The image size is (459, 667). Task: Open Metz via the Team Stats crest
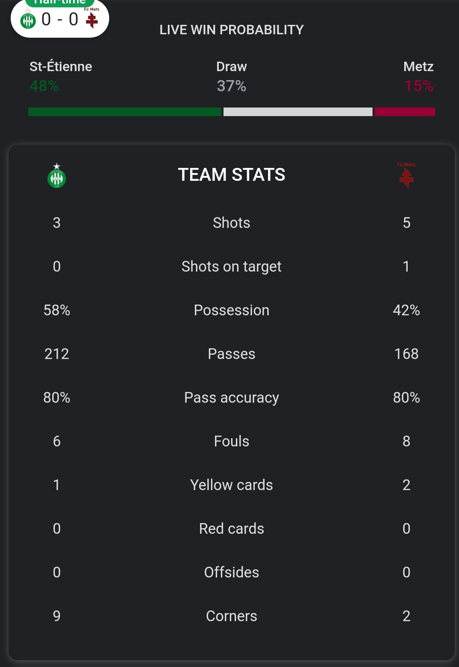[406, 176]
